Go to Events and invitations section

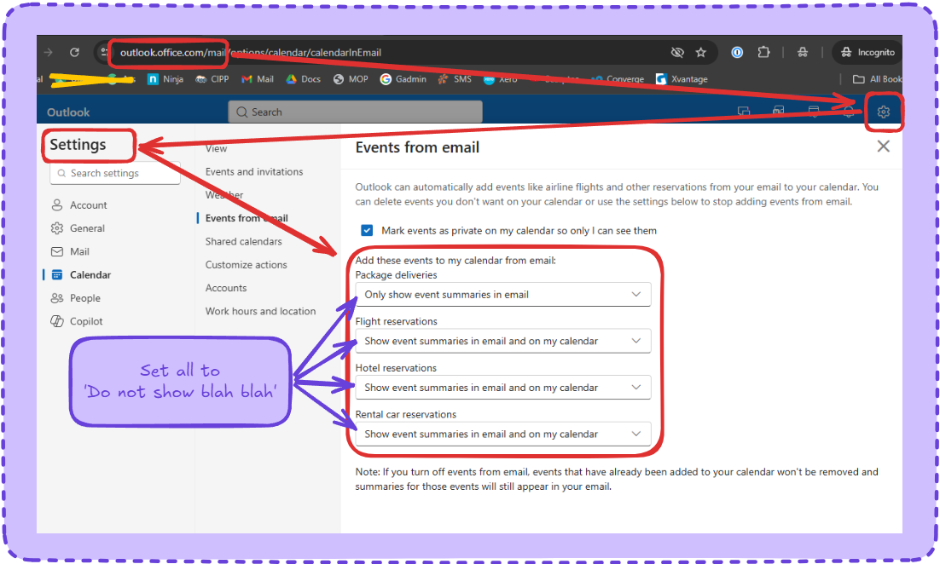[254, 172]
